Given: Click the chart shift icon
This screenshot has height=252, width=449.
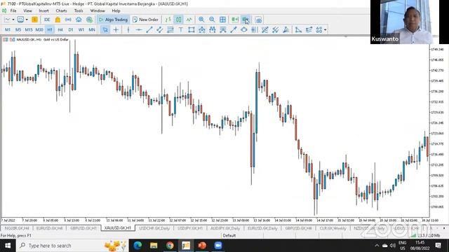Looking at the screenshot, I should 246,20.
